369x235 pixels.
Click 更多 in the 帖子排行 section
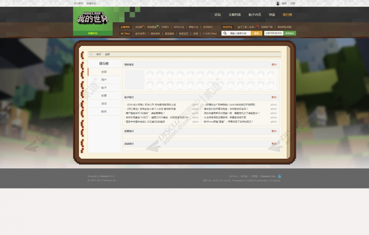(x=274, y=97)
